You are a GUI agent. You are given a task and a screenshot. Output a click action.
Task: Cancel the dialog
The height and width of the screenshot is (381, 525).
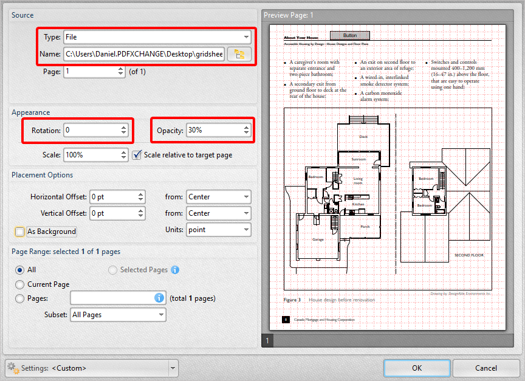pos(486,368)
